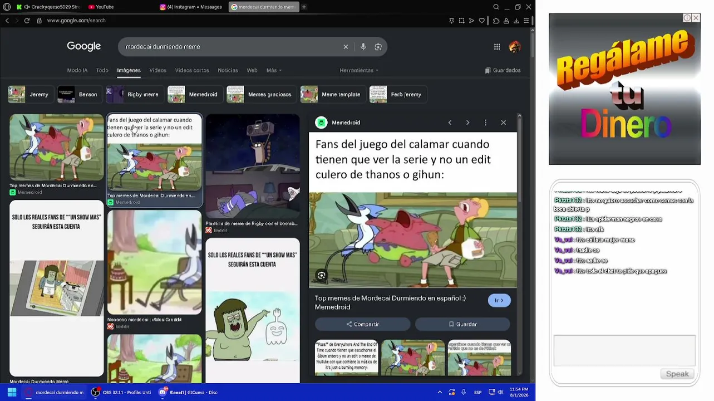714x401 pixels.
Task: Select the Todo search tab
Action: [102, 70]
